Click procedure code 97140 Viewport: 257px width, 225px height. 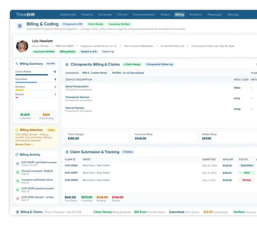click(x=237, y=109)
